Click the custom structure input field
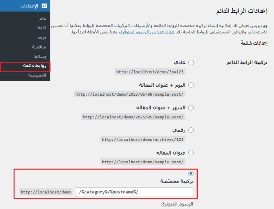The width and height of the screenshot is (274, 209). (x=135, y=192)
